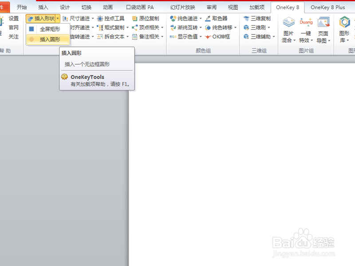Click the 原位复制 icon
Viewport: 355px width, 266px height.
(135, 19)
